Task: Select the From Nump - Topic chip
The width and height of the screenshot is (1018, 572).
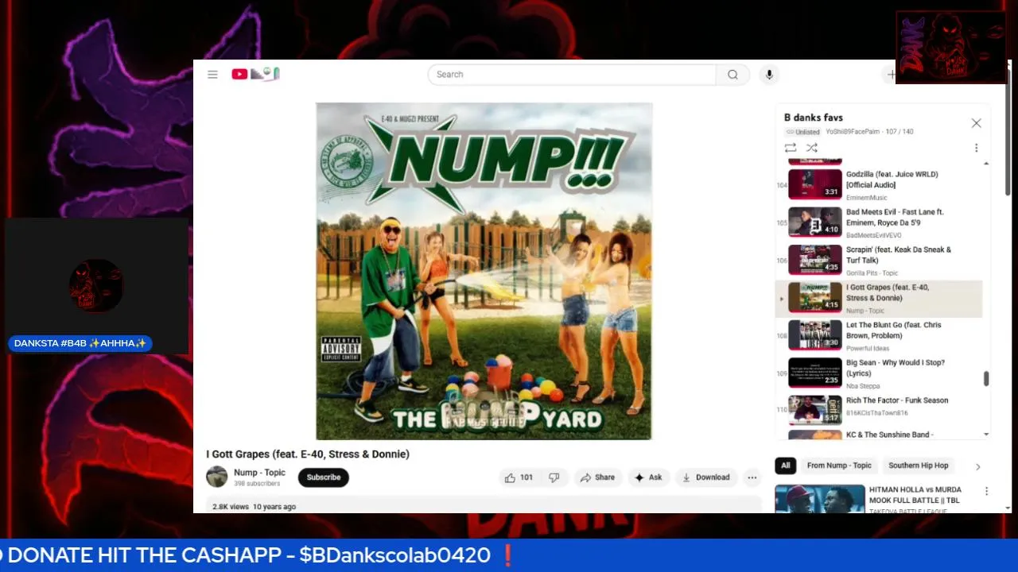Action: 839,466
